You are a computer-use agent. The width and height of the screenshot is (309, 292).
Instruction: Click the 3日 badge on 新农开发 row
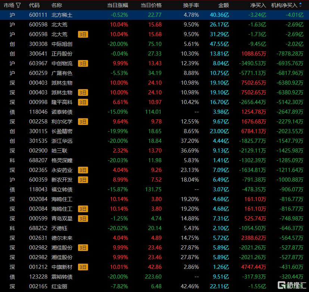83,180
